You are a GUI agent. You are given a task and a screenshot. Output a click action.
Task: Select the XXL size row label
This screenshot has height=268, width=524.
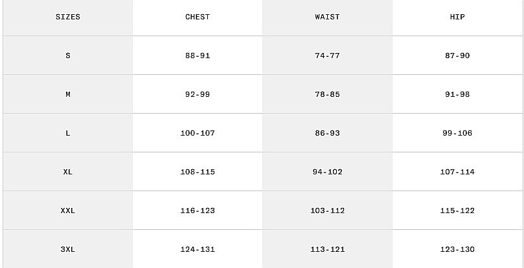(x=68, y=211)
